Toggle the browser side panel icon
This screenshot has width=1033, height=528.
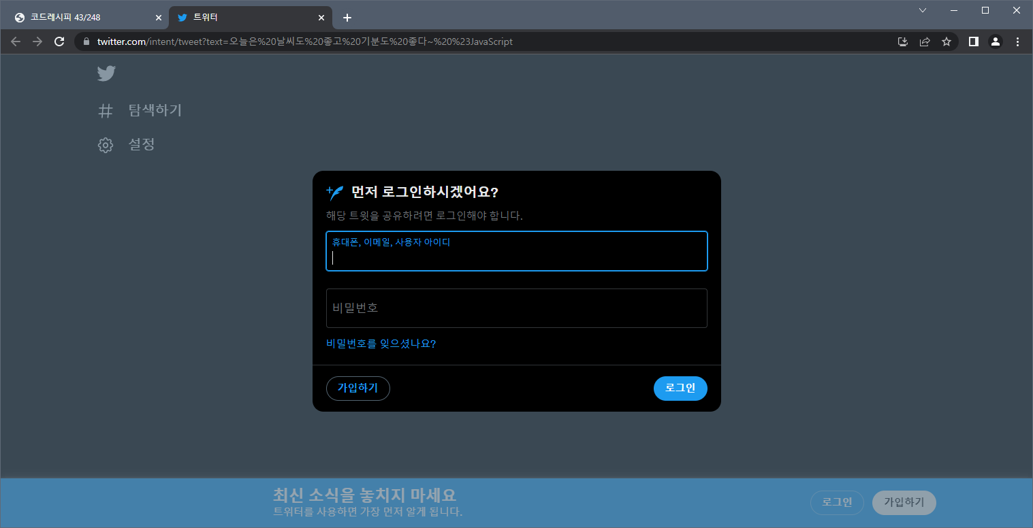click(974, 42)
